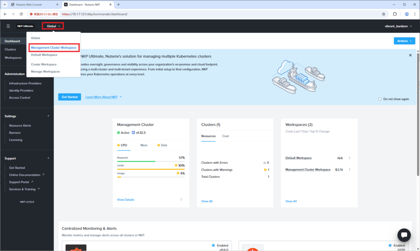
Task: Check the Do not show again checkbox
Action: pyautogui.click(x=380, y=99)
